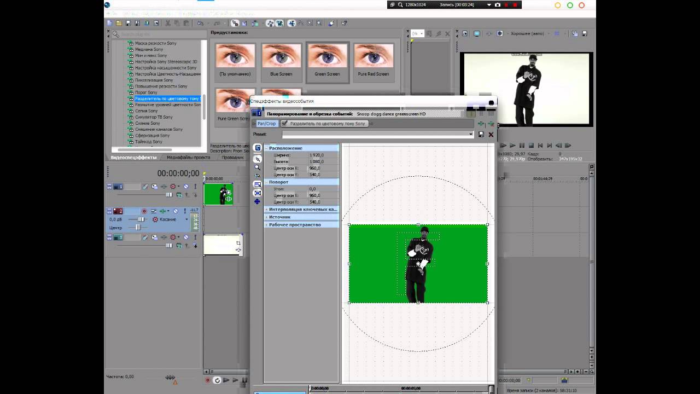Redo action in main toolbar
This screenshot has width=700, height=394.
[x=217, y=24]
